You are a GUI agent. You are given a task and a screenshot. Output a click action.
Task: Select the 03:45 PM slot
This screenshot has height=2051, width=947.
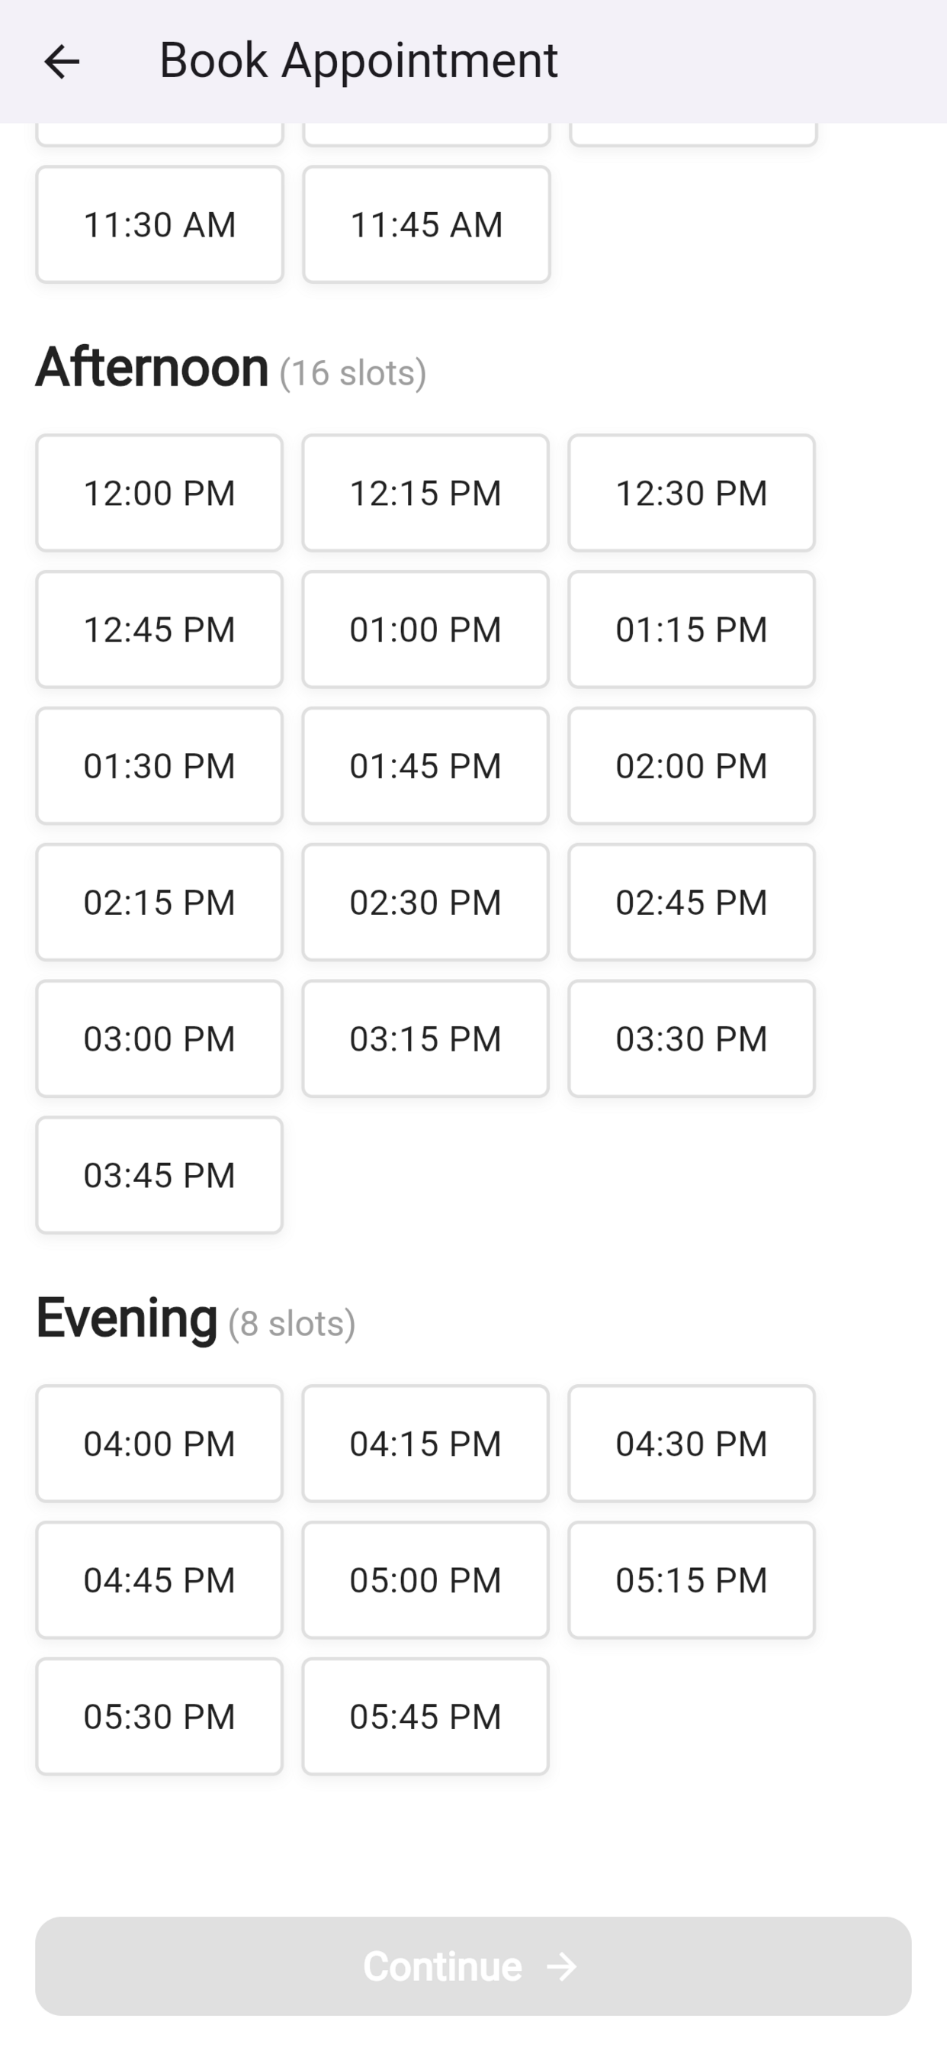pyautogui.click(x=159, y=1175)
